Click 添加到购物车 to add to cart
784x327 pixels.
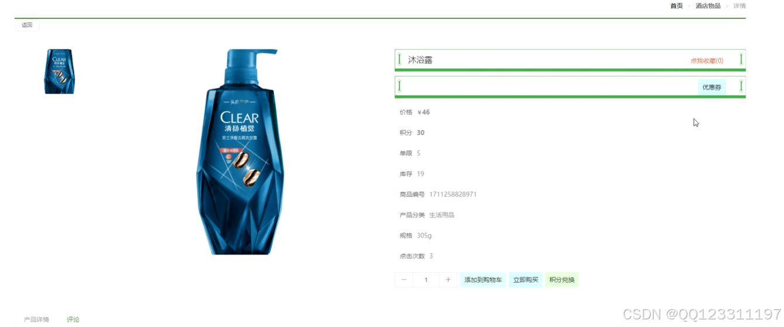pos(483,280)
